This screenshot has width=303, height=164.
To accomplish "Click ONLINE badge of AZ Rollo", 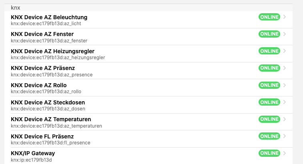I will pos(269,85).
